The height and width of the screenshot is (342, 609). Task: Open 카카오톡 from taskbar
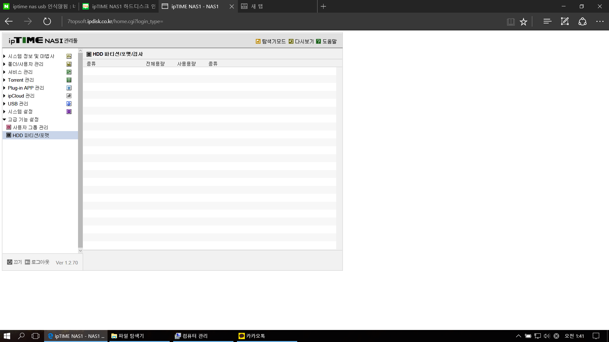click(267, 336)
